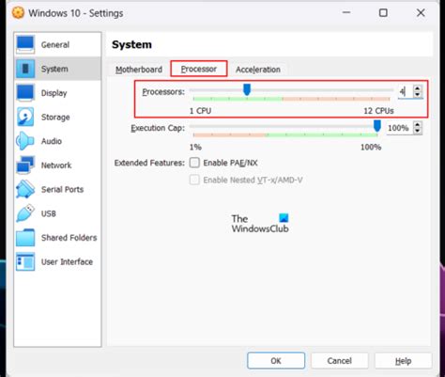Click the "Network" label in sidebar
The width and height of the screenshot is (445, 377).
[x=56, y=165]
